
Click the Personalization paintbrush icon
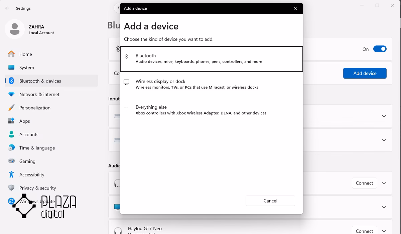(x=11, y=107)
